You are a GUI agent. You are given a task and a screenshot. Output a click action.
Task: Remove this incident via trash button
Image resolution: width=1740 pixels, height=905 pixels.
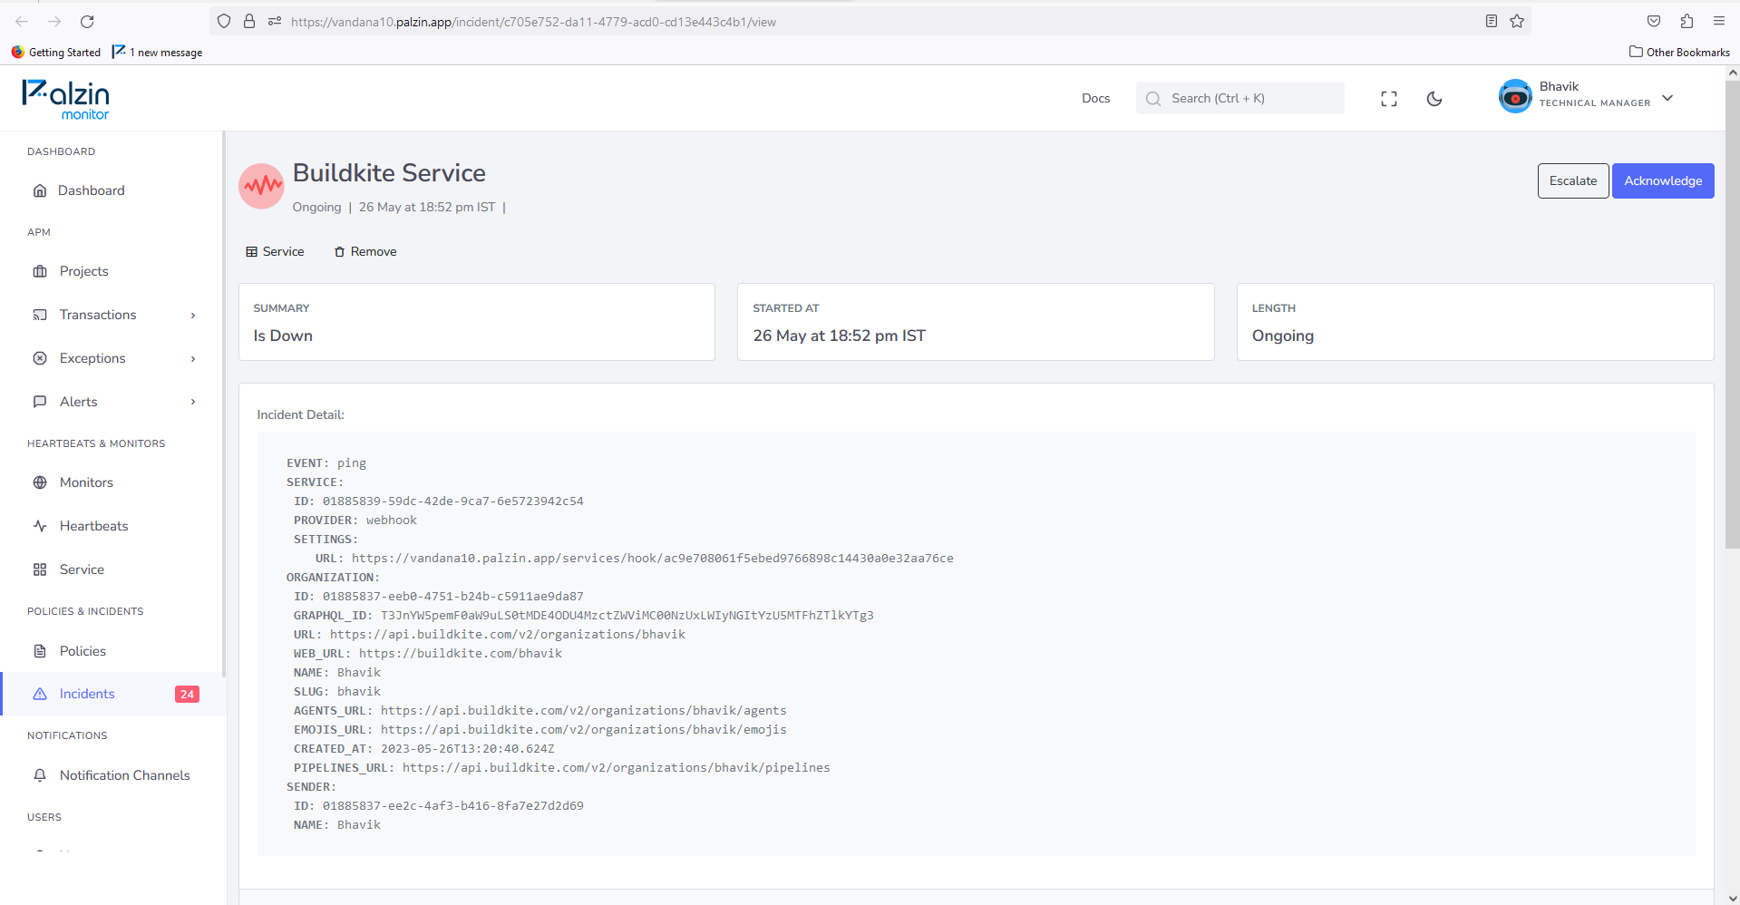[x=365, y=251]
